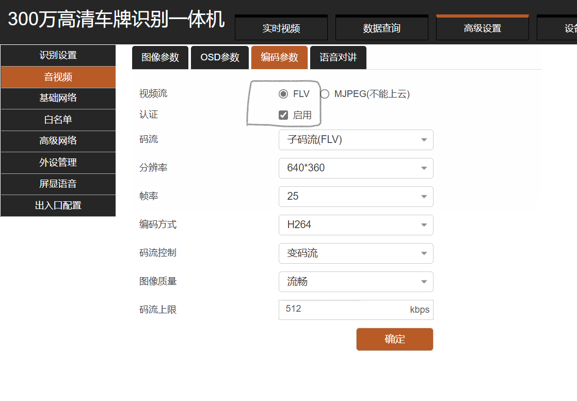Open 外设管理 in the sidebar

point(58,163)
